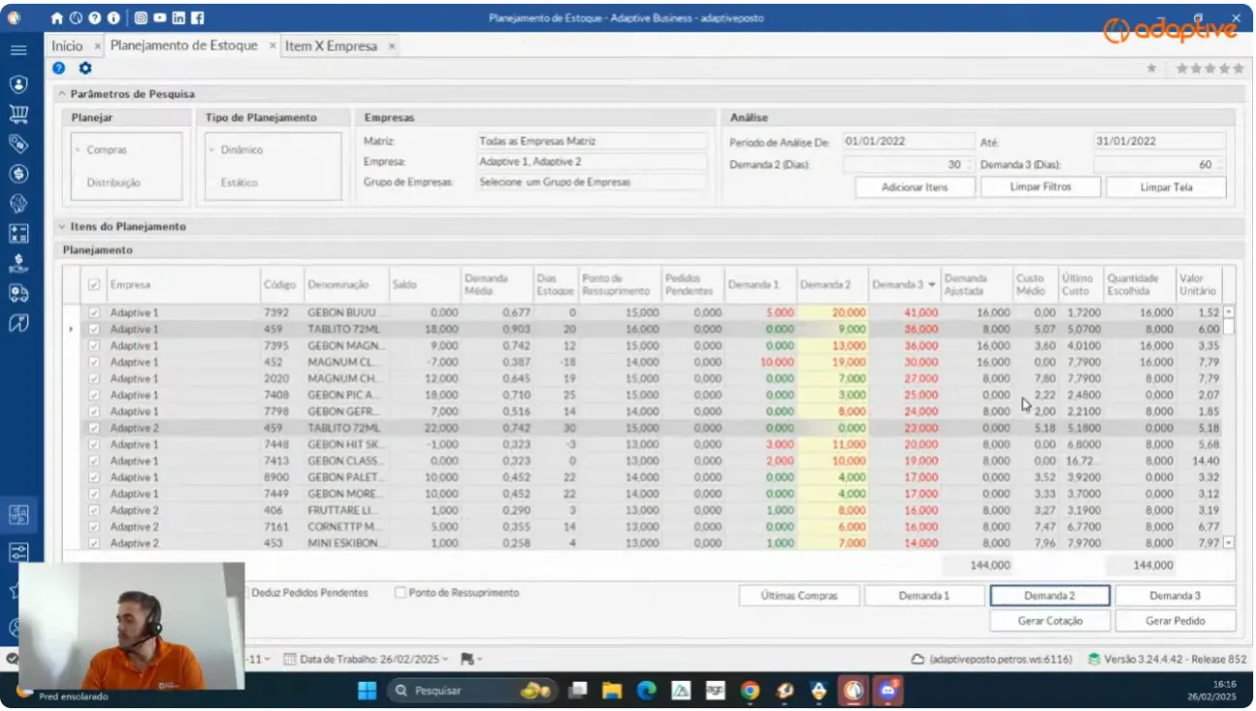Switch to Item X Empresa tab
This screenshot has height=711, width=1256.
(331, 45)
